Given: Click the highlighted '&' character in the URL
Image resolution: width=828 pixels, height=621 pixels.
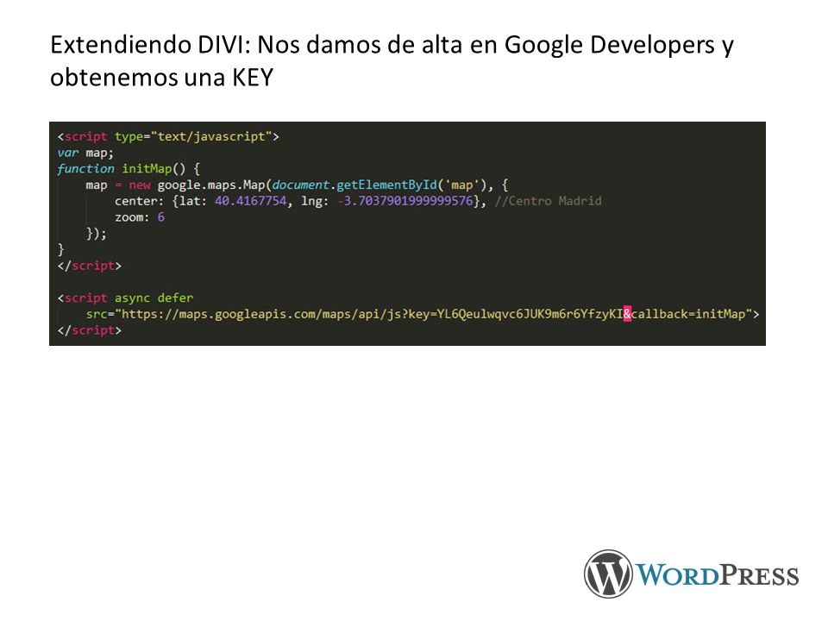Looking at the screenshot, I should coord(627,314).
